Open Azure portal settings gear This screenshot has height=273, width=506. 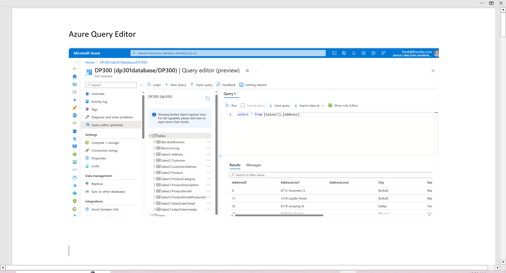pyautogui.click(x=363, y=53)
